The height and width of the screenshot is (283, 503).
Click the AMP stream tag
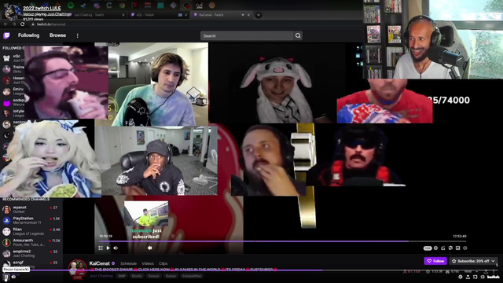point(122,276)
